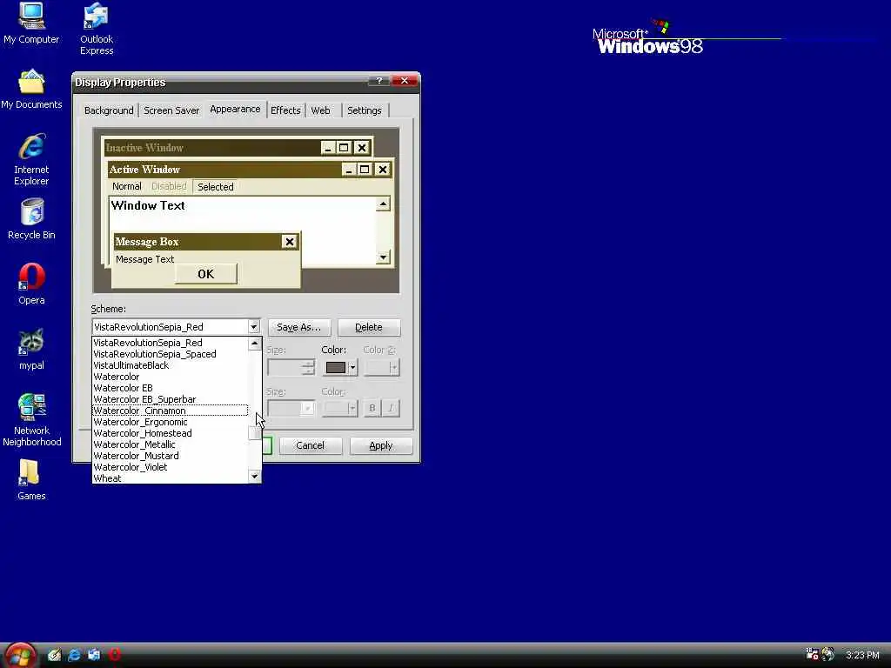Select Watercolor_Mustard scheme
Viewport: 891px width, 668px height.
(x=170, y=456)
